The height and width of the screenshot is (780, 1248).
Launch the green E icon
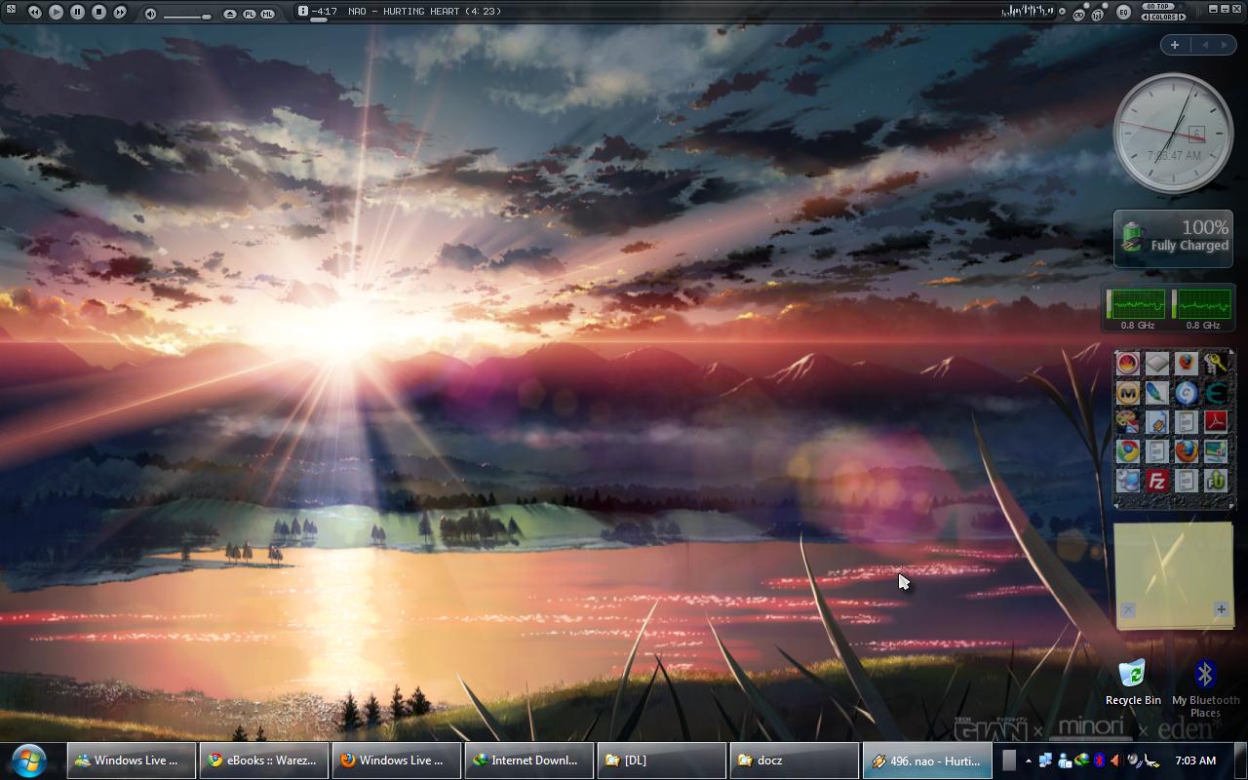click(x=1215, y=393)
